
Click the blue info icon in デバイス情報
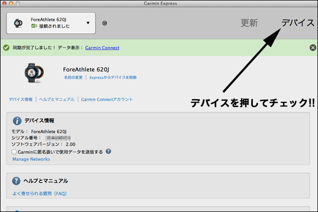click(x=17, y=121)
